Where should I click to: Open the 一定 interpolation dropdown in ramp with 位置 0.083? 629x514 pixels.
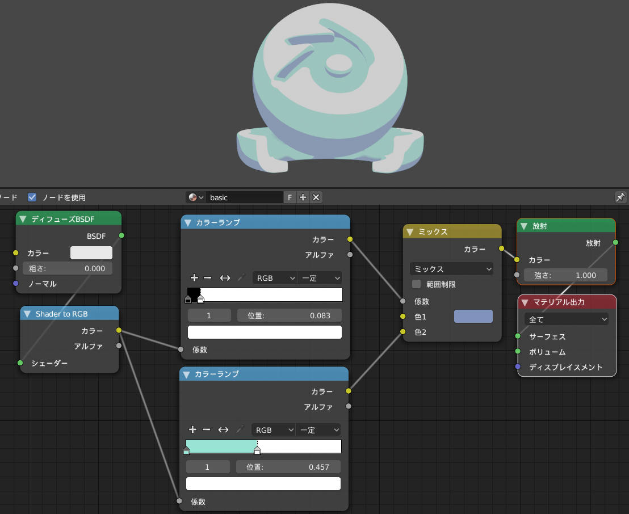click(x=320, y=278)
